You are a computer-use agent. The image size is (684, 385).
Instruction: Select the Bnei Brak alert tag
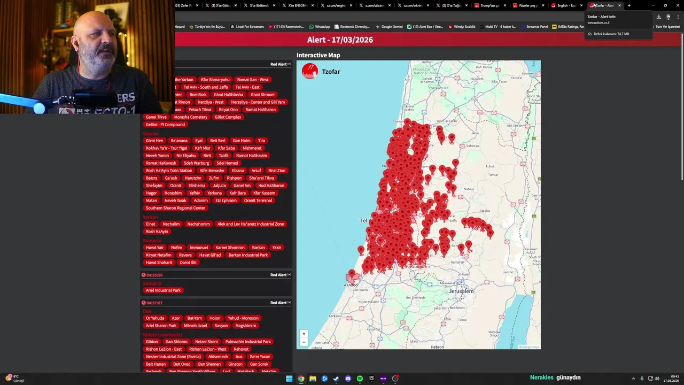(198, 95)
